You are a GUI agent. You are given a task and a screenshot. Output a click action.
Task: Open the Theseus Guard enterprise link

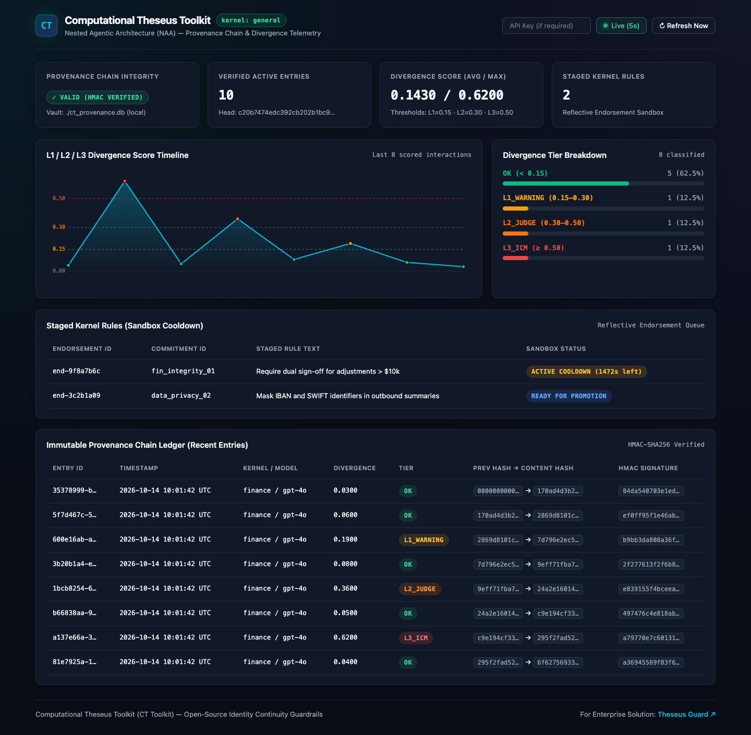pyautogui.click(x=686, y=714)
